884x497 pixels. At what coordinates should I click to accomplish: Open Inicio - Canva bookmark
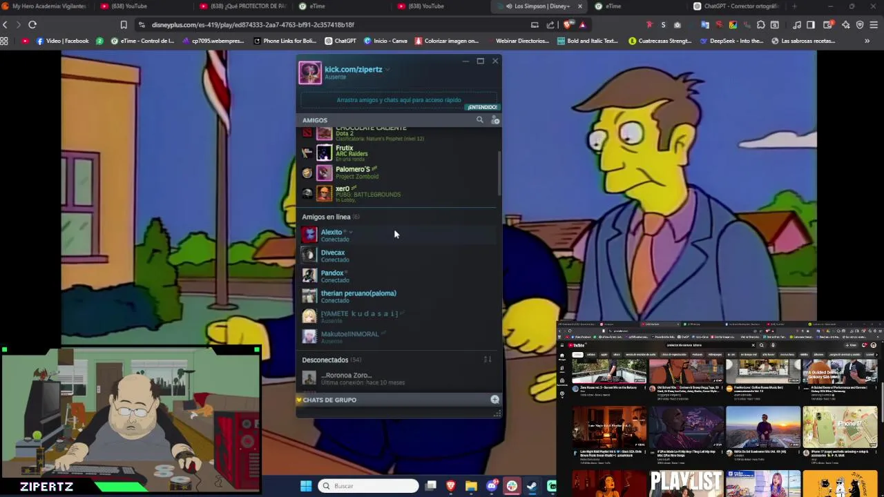385,41
